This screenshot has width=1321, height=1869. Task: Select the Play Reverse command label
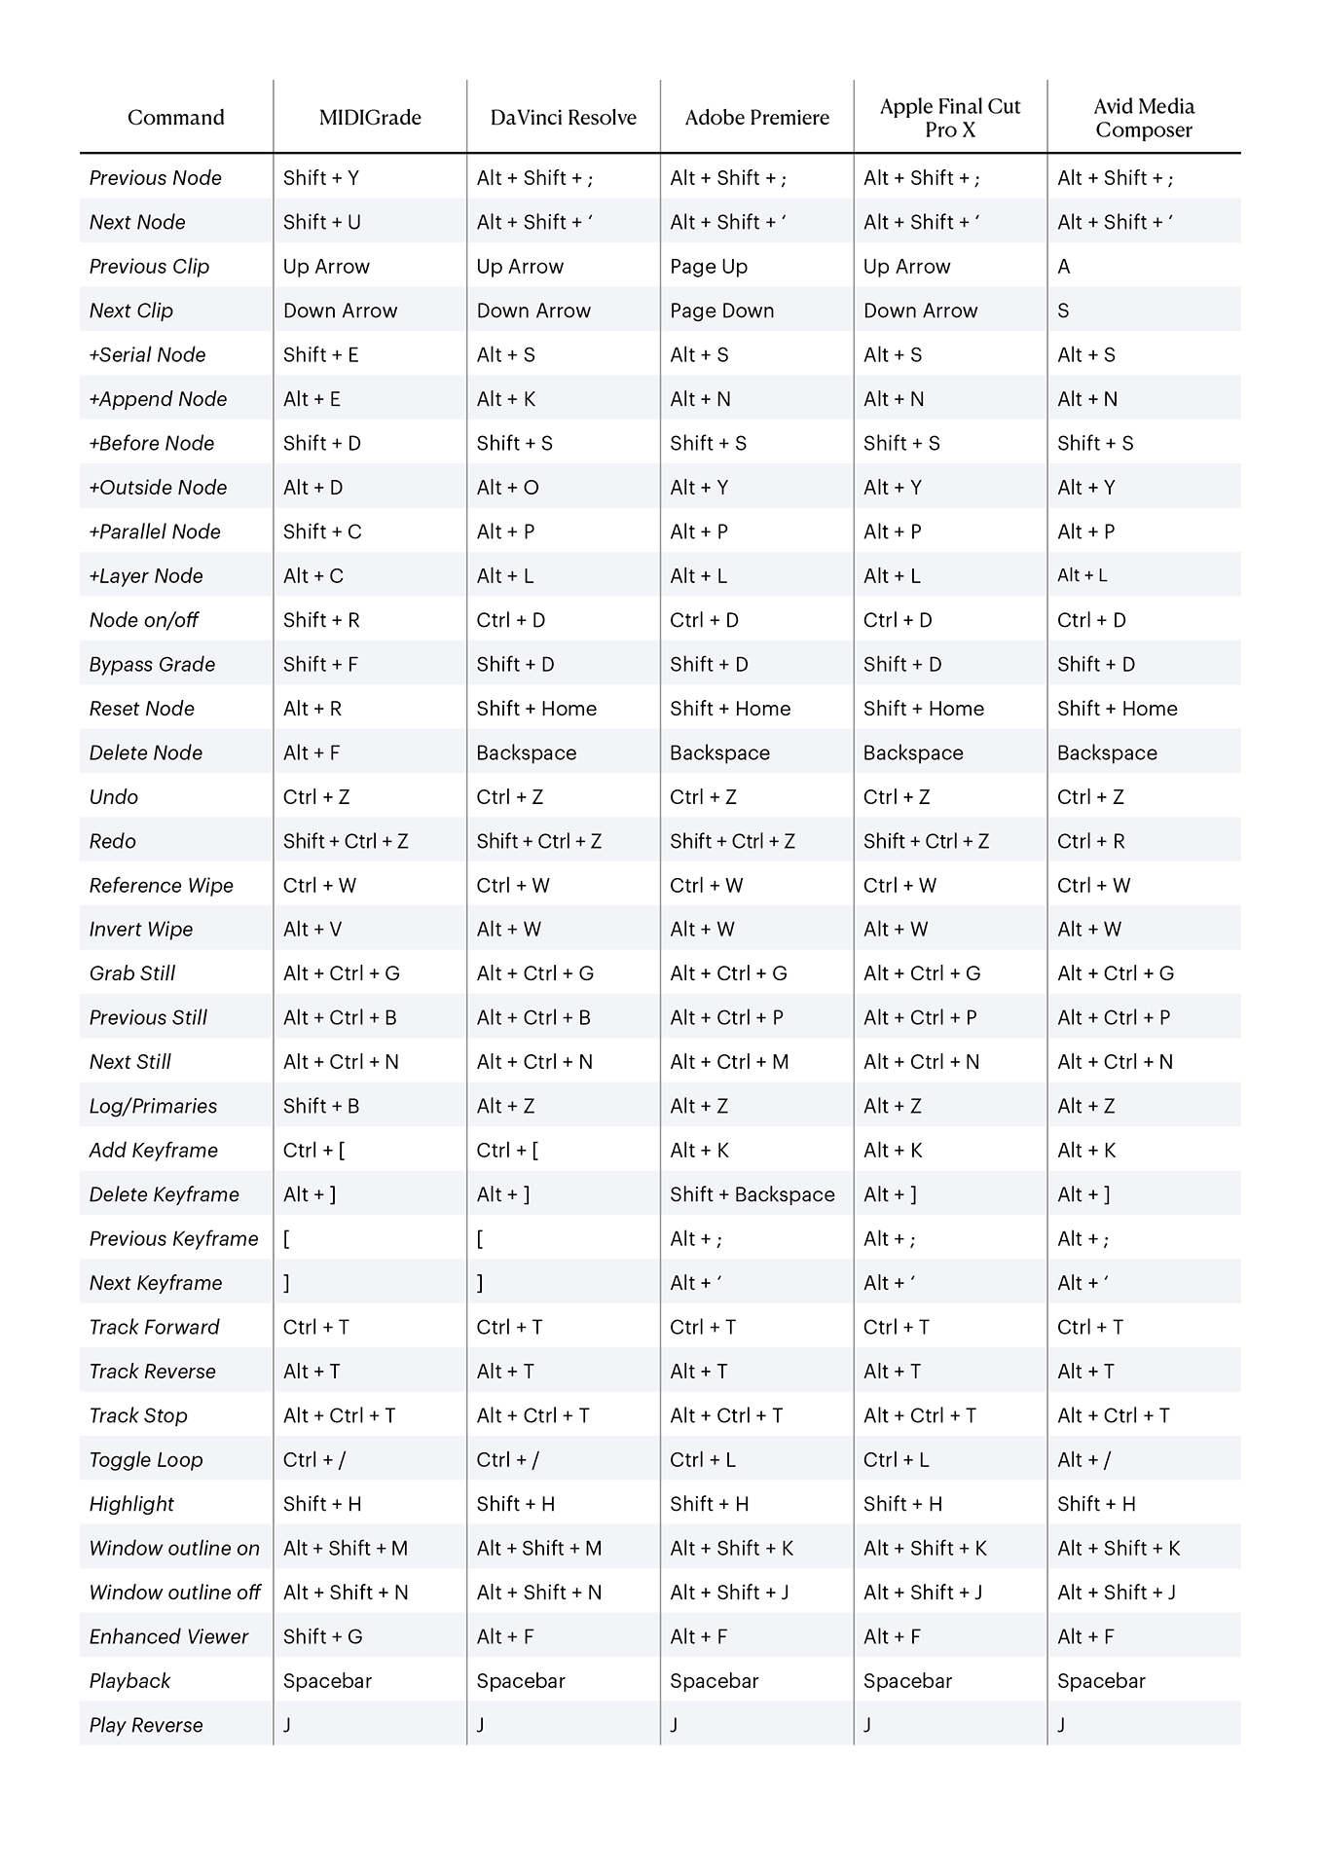pos(146,1726)
